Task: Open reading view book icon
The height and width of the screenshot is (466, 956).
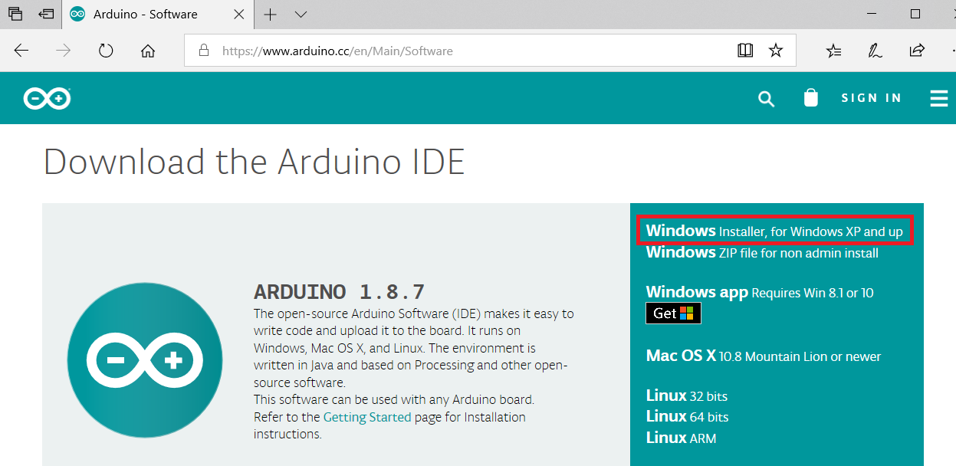Action: click(745, 51)
